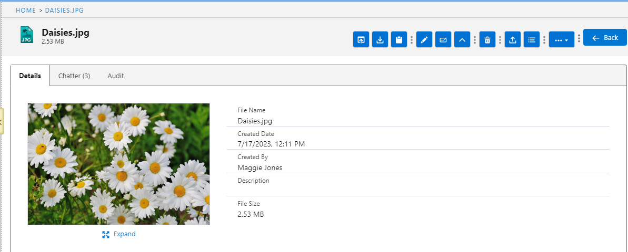The height and width of the screenshot is (252, 628).
Task: Click the upward chevron toolbar button
Action: point(462,39)
